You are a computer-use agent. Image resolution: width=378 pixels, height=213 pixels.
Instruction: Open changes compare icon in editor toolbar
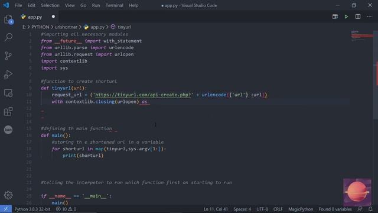tap(335, 17)
